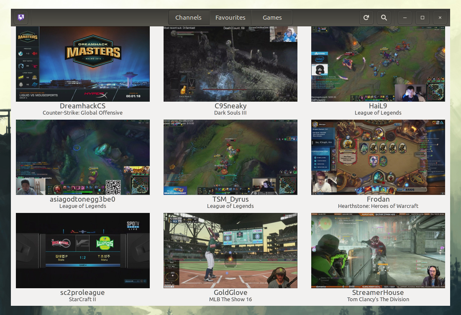This screenshot has height=315, width=461.
Task: Open the sc2proleague stream thumbnail
Action: click(x=82, y=251)
